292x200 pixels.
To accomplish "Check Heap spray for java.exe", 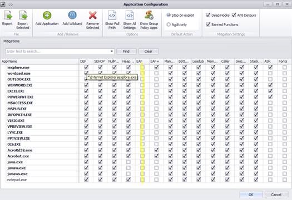I will (128, 162).
